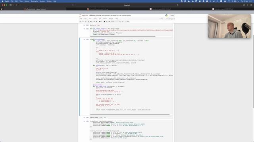The image size is (254, 142).
Task: Open Jupyter's Kernel menu
Action: point(105,19)
